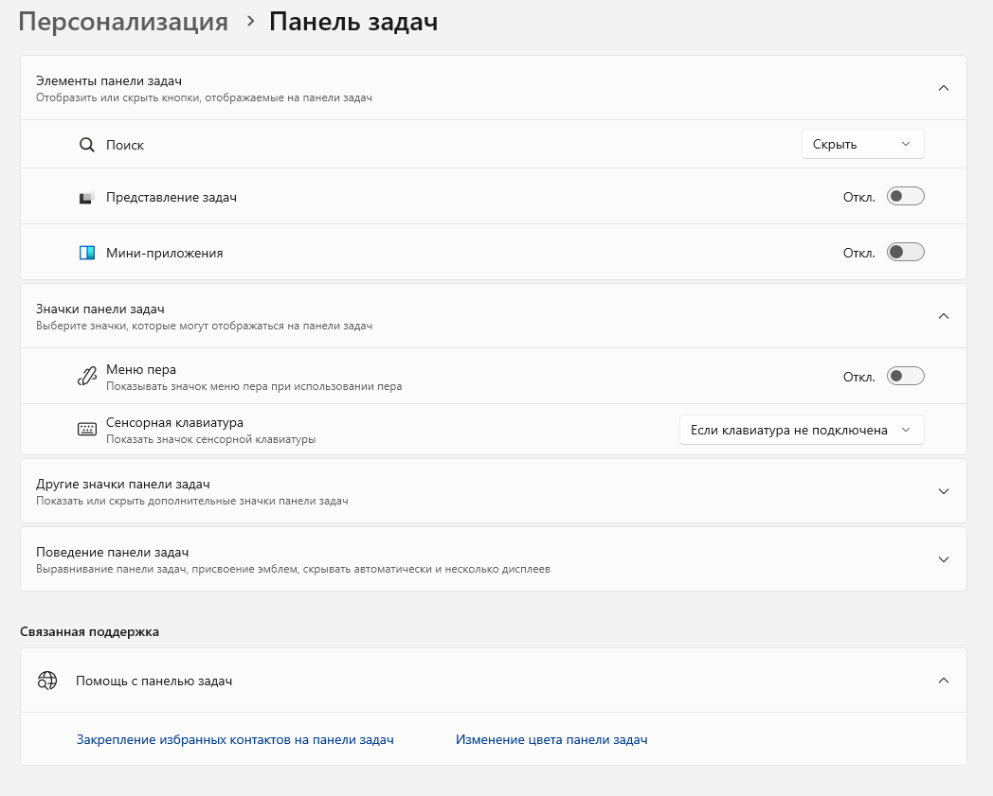993x796 pixels.
Task: Click the Search magnifier icon
Action: (87, 145)
